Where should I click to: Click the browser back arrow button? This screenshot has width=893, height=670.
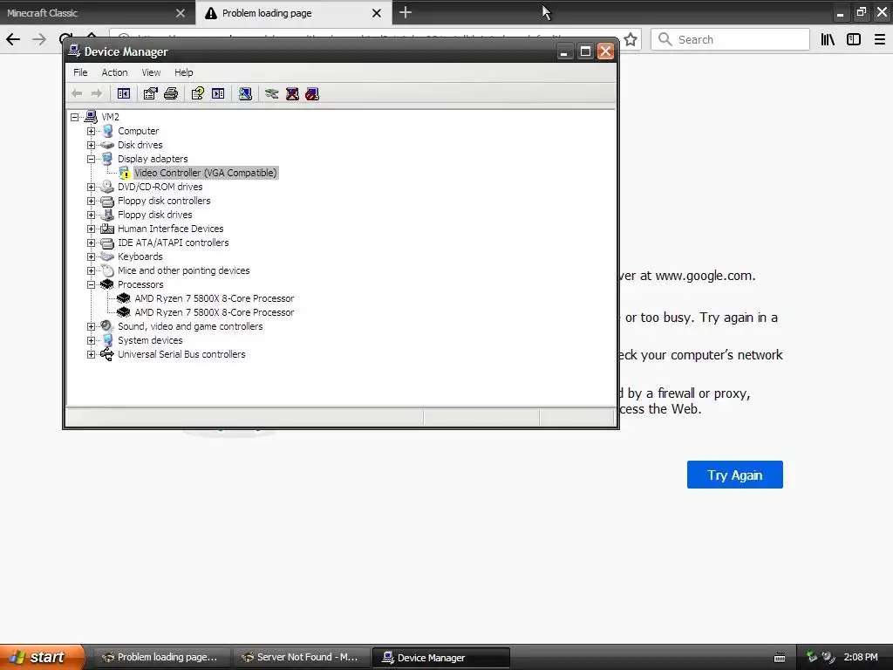tap(13, 39)
